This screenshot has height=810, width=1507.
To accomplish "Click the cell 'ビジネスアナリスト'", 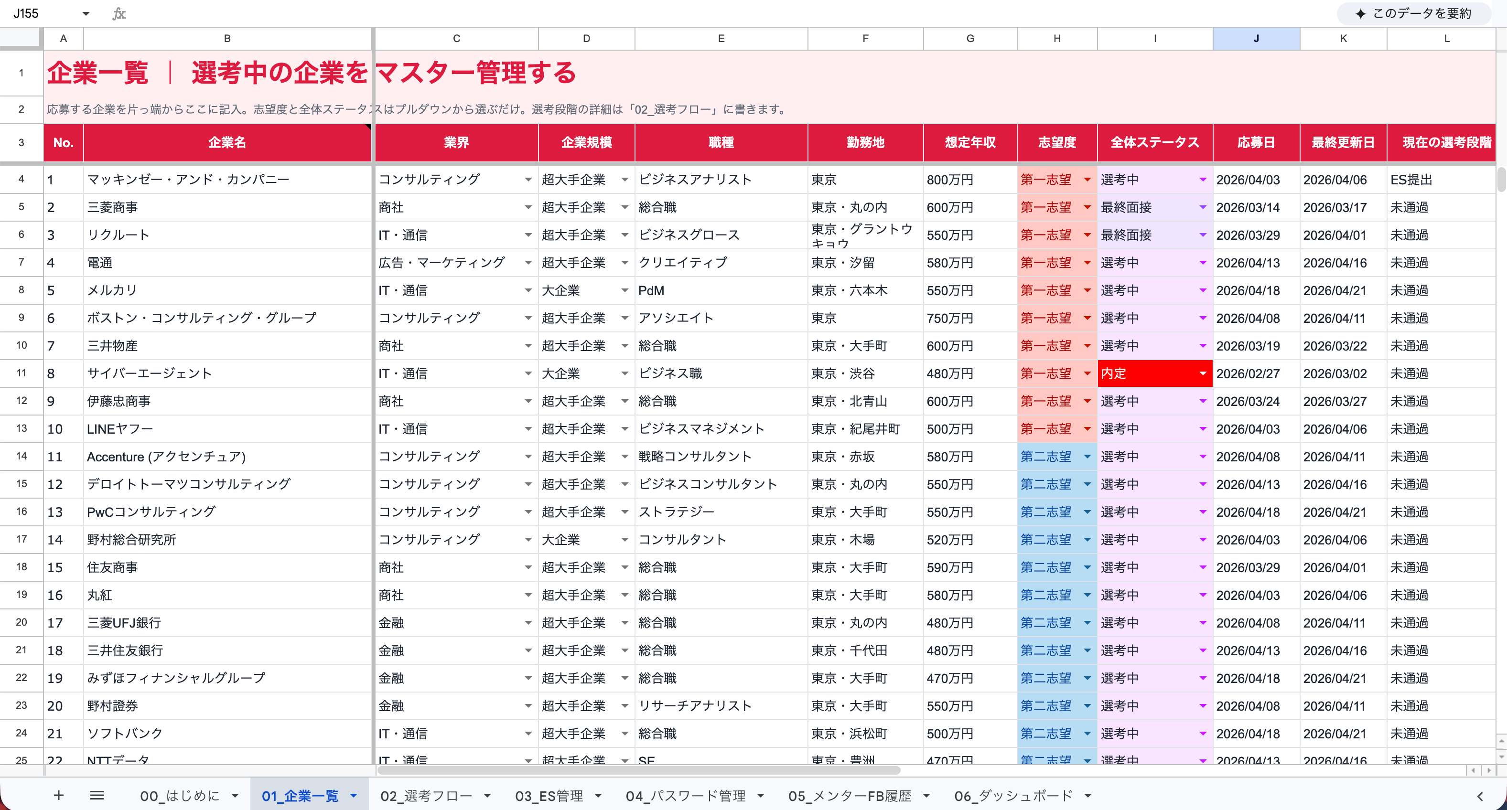I will pos(721,180).
